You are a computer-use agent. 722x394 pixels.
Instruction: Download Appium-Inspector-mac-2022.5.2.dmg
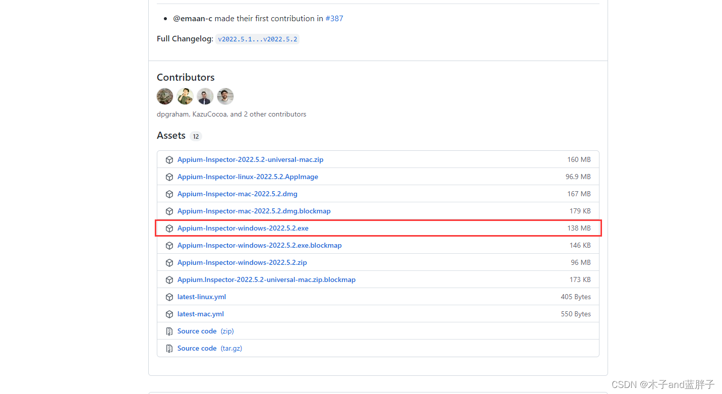(x=237, y=194)
